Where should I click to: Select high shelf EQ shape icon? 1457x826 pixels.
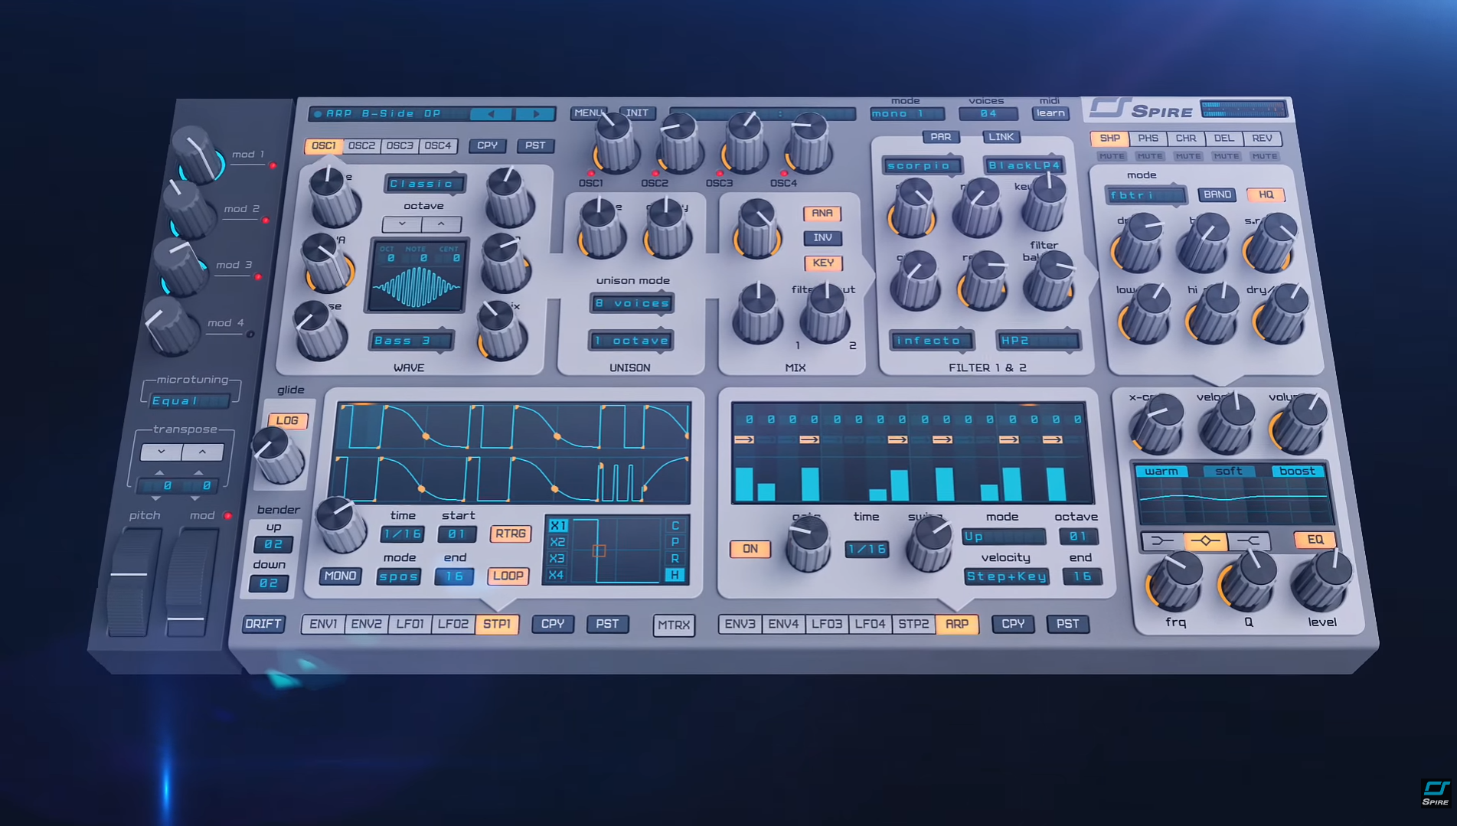(x=1249, y=541)
